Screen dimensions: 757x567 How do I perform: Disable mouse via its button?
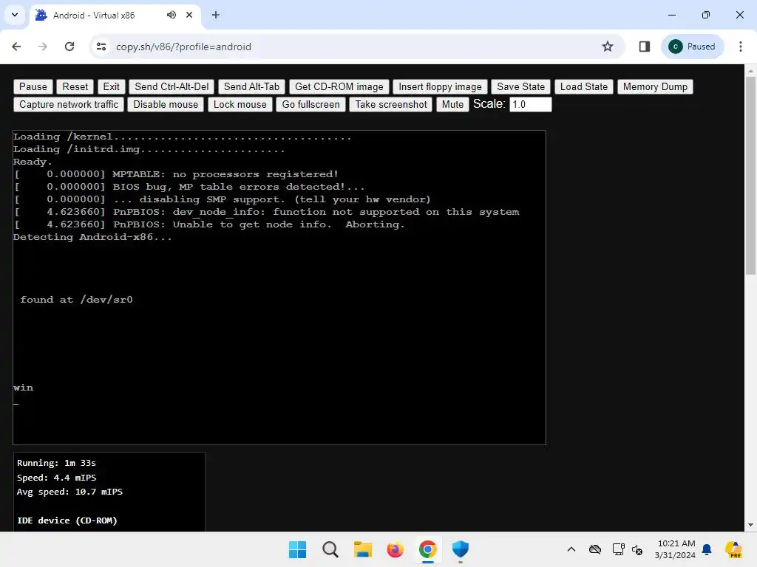point(166,105)
